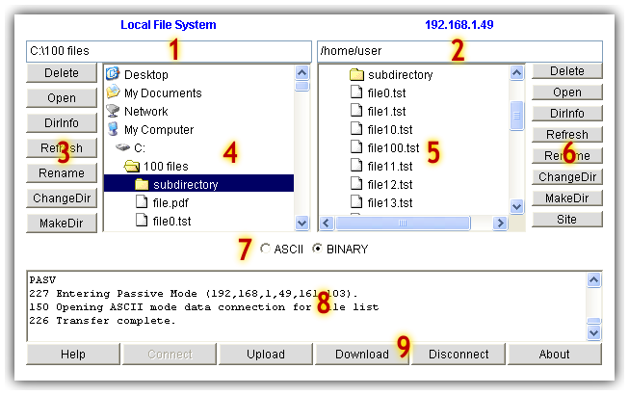Select file13.tst in remote list
This screenshot has height=395, width=629.
click(390, 202)
